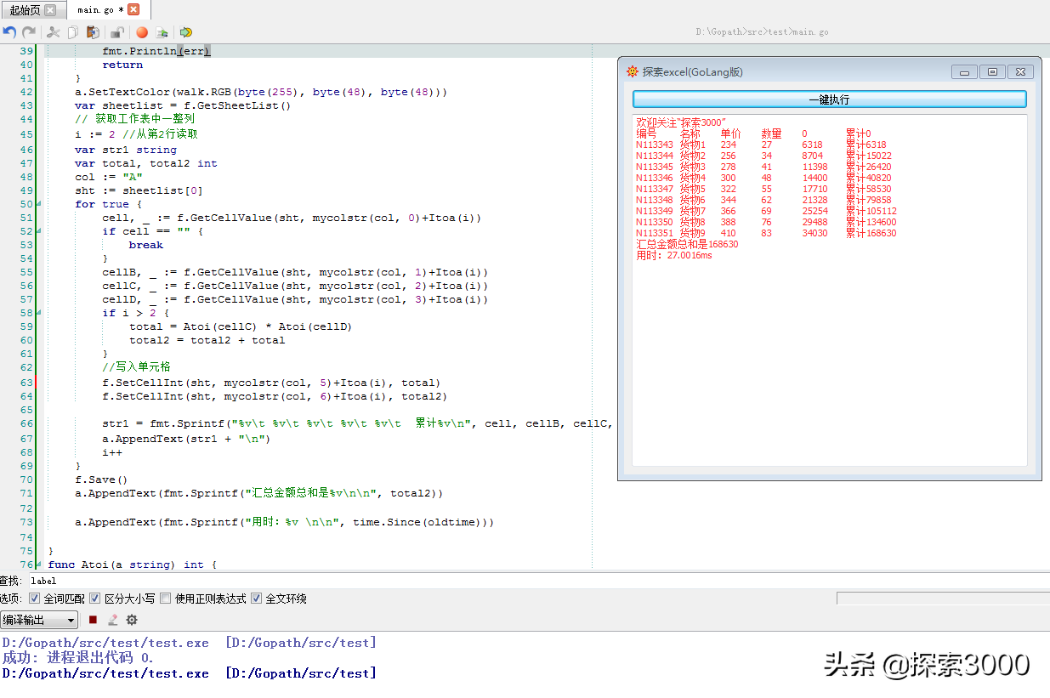Enable 使用正则表达式 checkbox
The width and height of the screenshot is (1050, 698).
166,599
